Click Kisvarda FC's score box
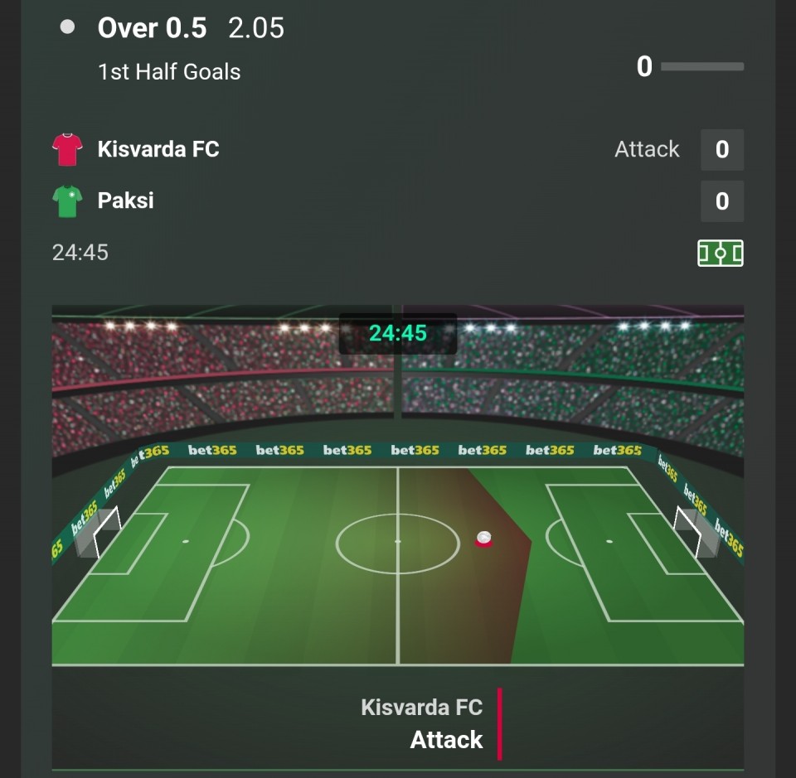Screen dimensions: 796x778 (721, 149)
